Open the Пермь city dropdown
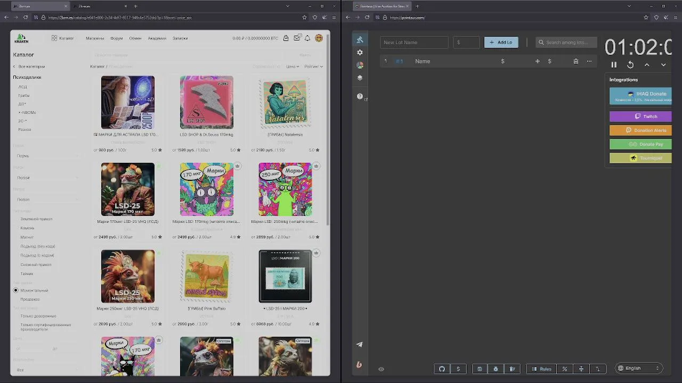The height and width of the screenshot is (383, 682). 47,156
